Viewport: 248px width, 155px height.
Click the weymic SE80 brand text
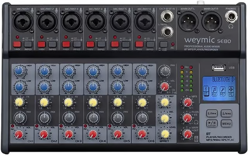pyautogui.click(x=208, y=40)
